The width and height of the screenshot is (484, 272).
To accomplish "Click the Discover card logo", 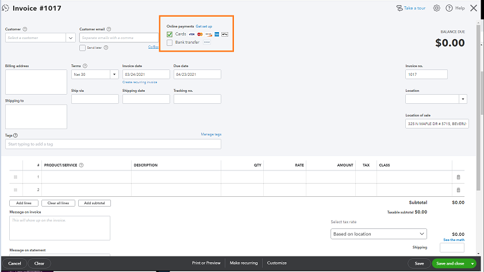I will [x=209, y=34].
